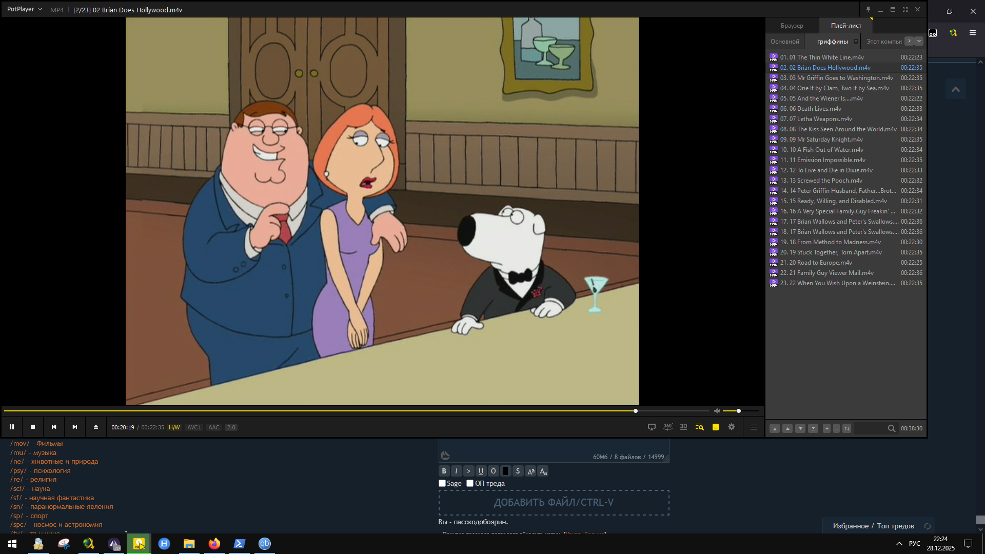Open the PotPlayer main menu dropdown
985x554 pixels.
(x=24, y=9)
